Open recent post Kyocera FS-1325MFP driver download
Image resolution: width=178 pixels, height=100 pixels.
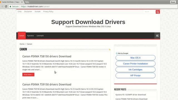coord(131,95)
